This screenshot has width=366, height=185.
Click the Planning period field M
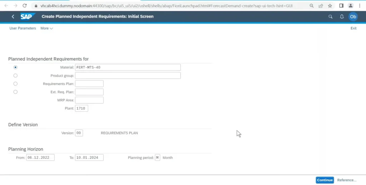[157, 158]
